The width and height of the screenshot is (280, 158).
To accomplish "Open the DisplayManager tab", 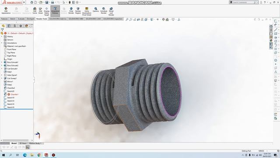I will coord(26,26).
